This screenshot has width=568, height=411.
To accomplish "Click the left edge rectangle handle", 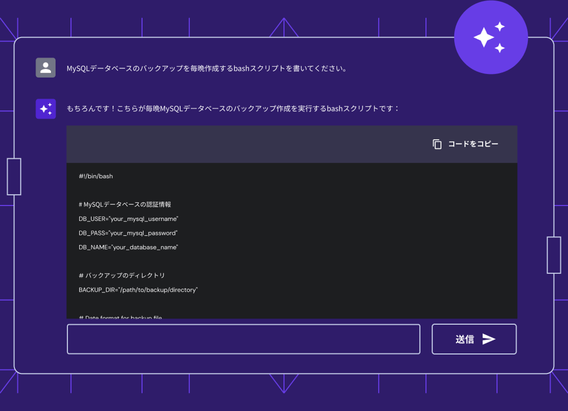I will point(14,177).
